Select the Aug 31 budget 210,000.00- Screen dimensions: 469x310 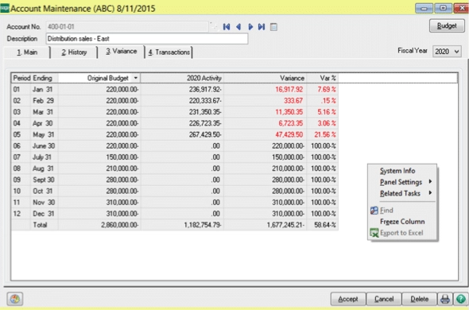pos(122,169)
